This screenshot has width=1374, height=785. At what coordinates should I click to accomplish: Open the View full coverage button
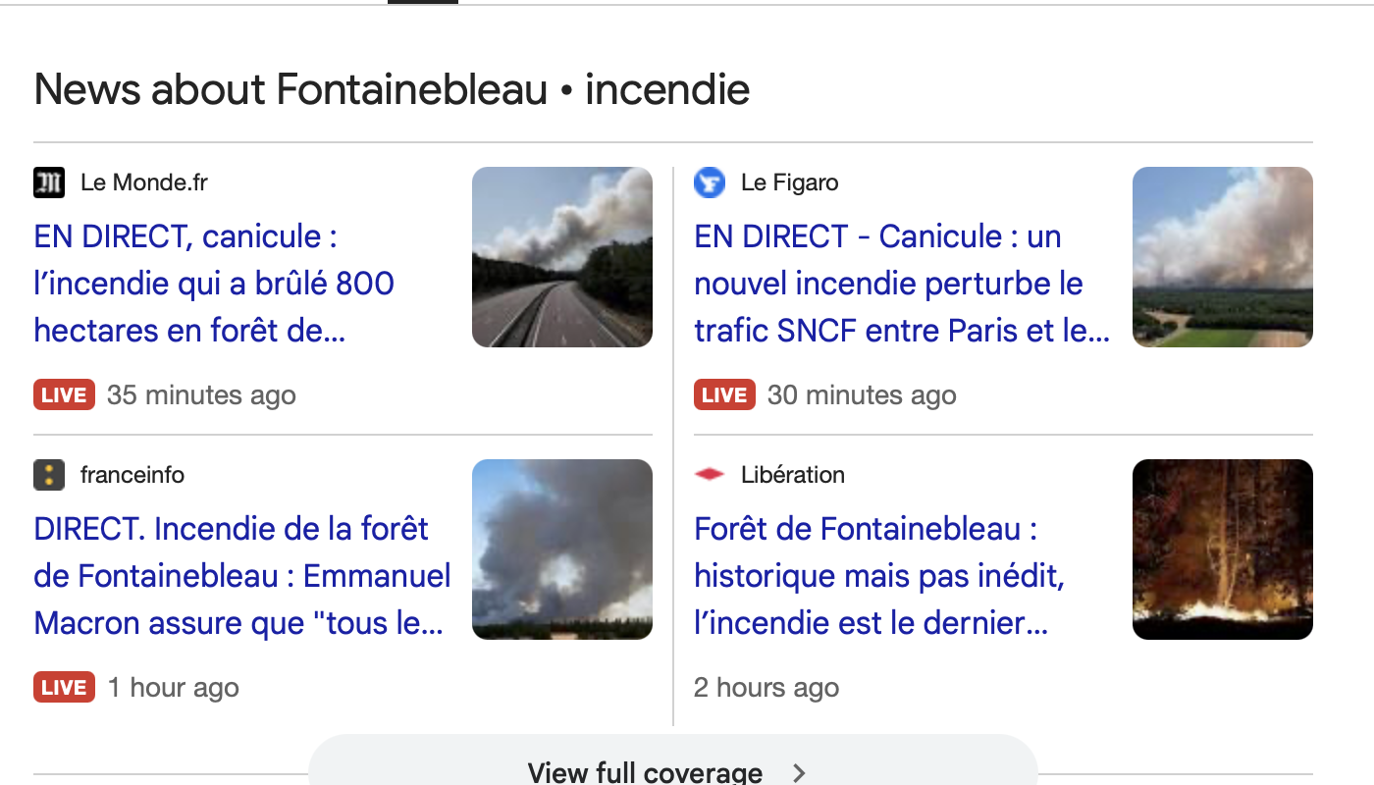[673, 761]
